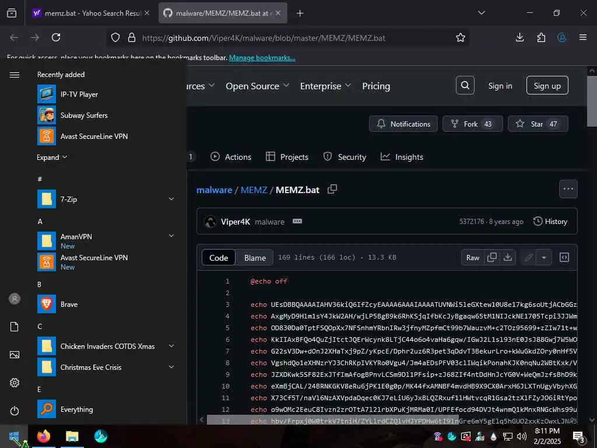Open Firefox account icon
The height and width of the screenshot is (448, 597).
(561, 37)
